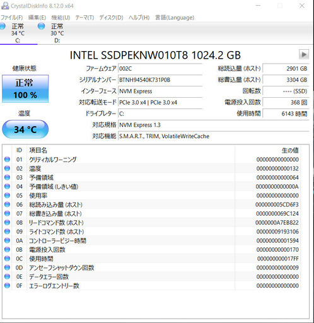The height and width of the screenshot is (323, 314).
Task: Click the C: drive blue status orb
Action: click(x=3, y=26)
